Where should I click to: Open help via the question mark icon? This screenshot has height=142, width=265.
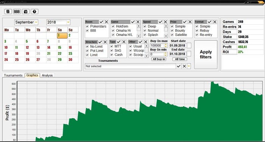(34, 11)
